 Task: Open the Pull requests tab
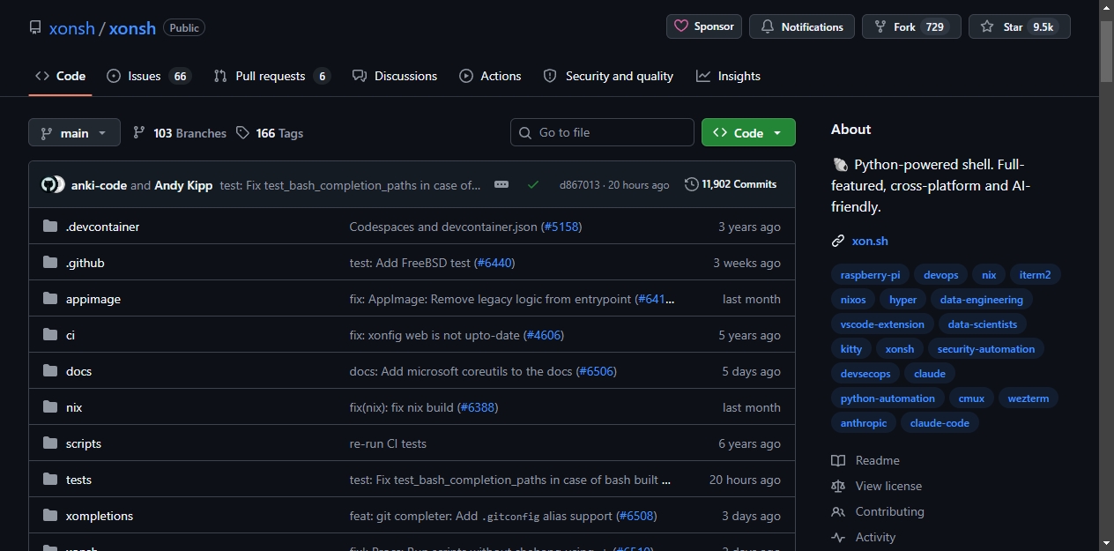[271, 76]
